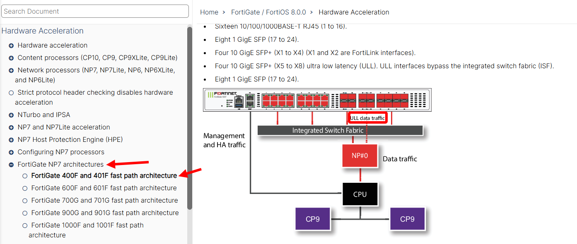
Task: Click the 'Four 10 GigE SFP+ (X1 to X4)' bullet
Action: (x=315, y=53)
